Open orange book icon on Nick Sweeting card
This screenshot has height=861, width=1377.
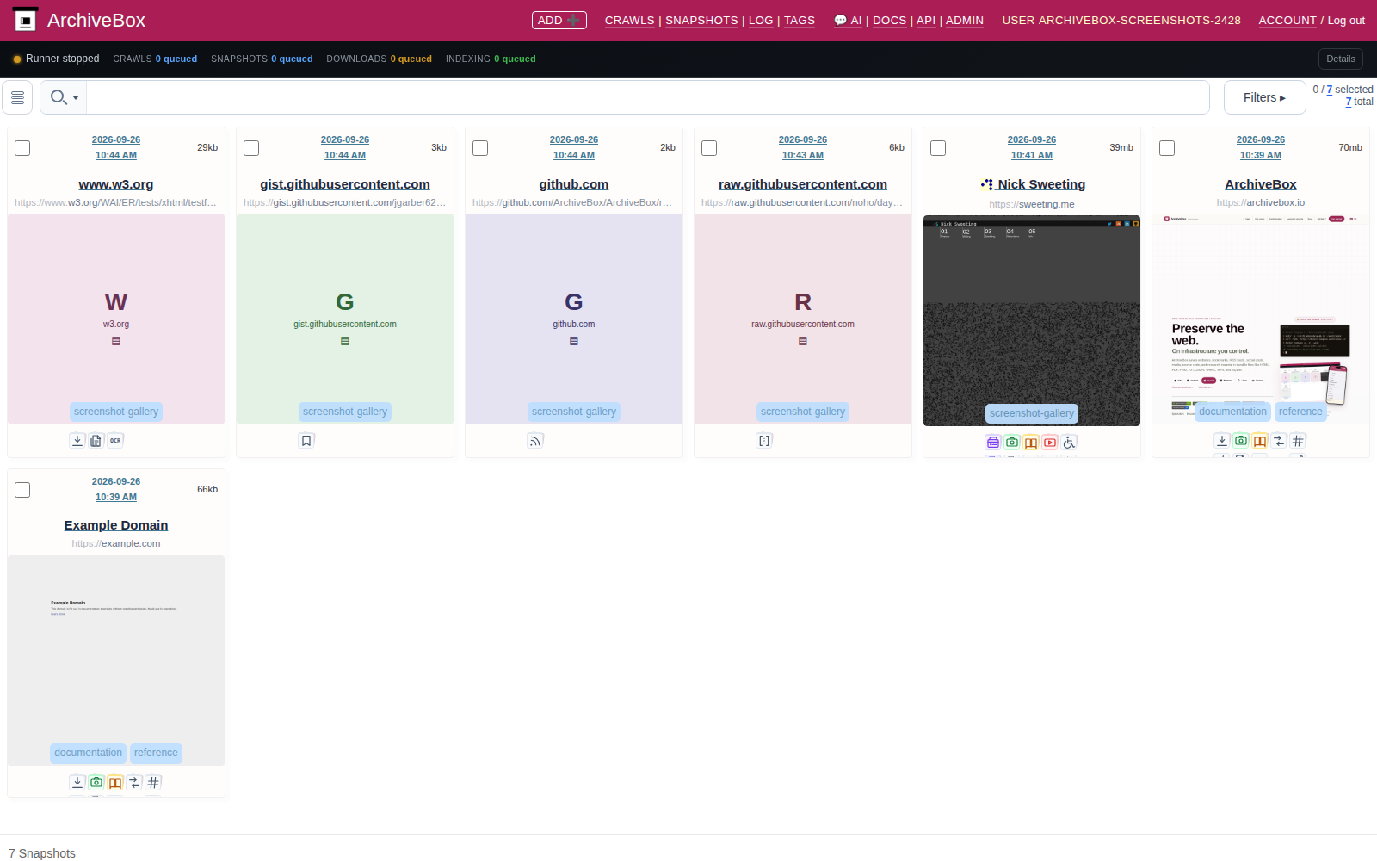pyautogui.click(x=1031, y=442)
